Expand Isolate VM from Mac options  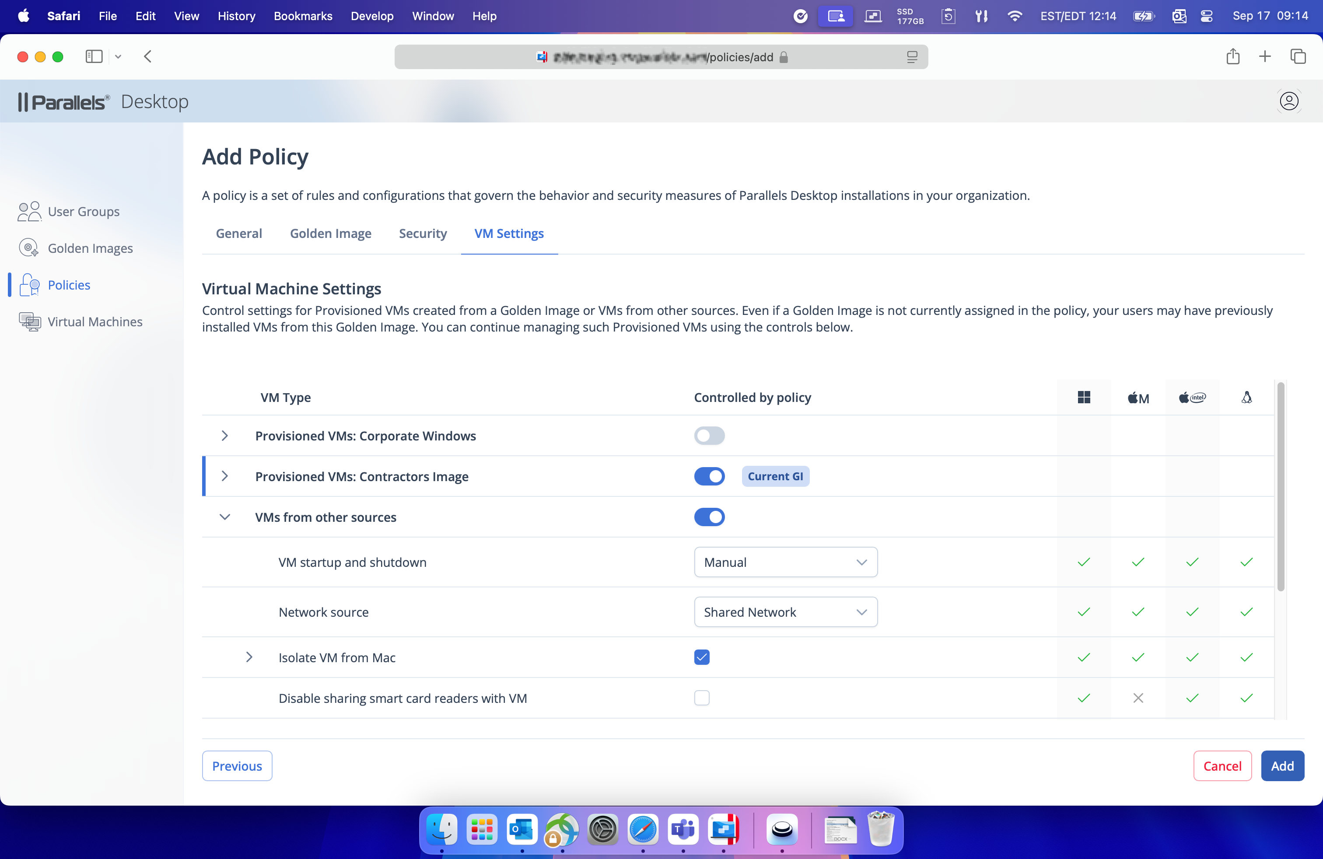click(x=249, y=657)
